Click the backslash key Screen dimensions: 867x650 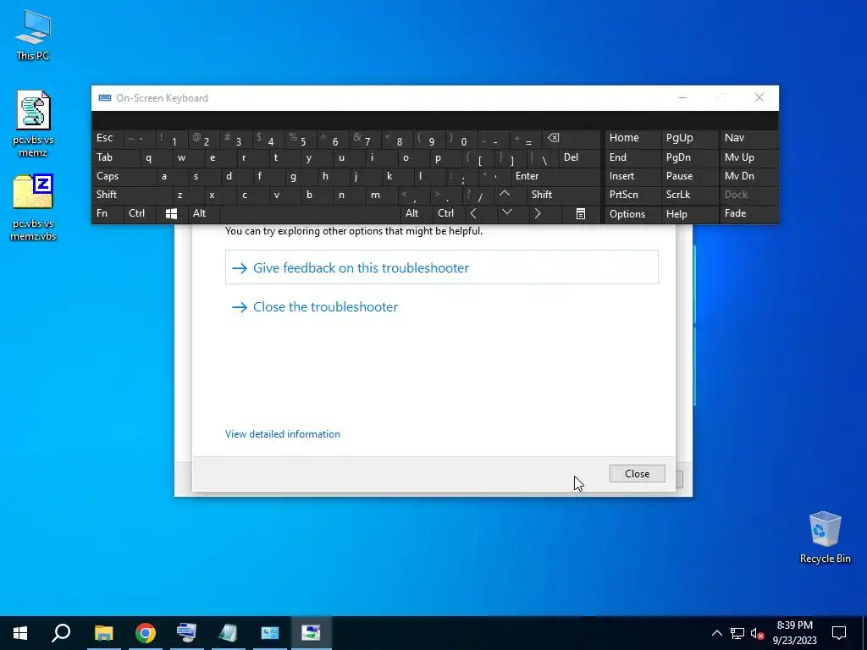pyautogui.click(x=543, y=158)
